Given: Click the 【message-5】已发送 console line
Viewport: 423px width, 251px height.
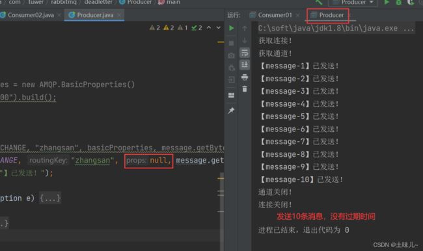Looking at the screenshot, I should click(x=299, y=116).
